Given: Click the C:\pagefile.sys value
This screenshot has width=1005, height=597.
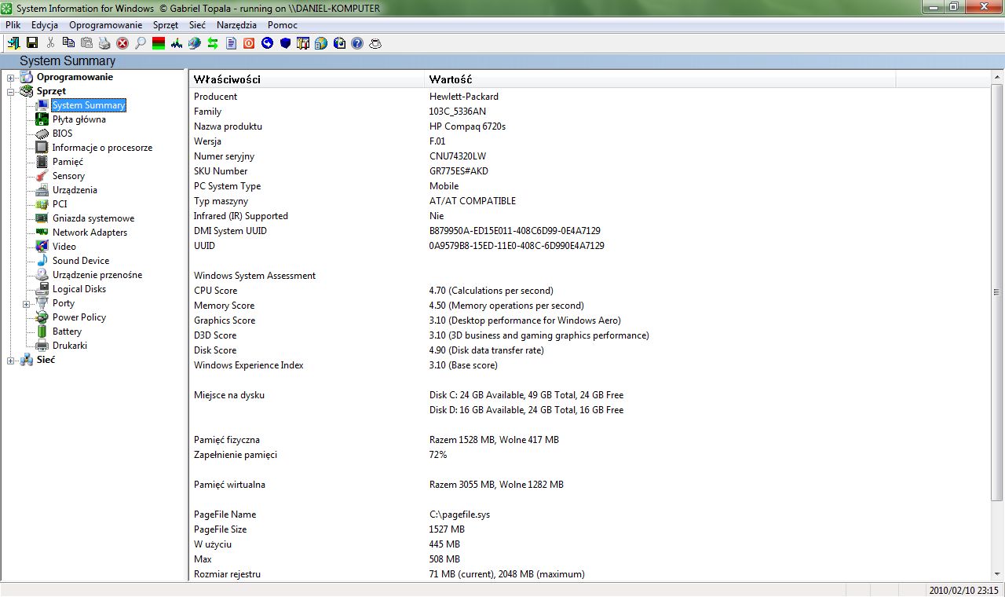Looking at the screenshot, I should pos(459,515).
